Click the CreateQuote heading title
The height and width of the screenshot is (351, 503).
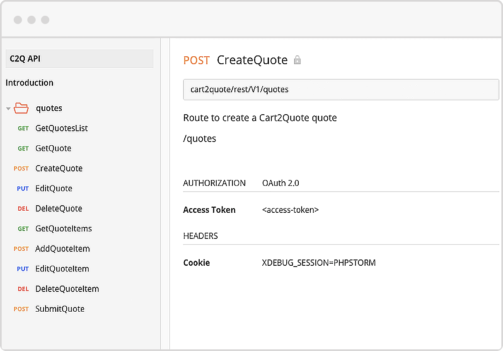[x=252, y=60]
